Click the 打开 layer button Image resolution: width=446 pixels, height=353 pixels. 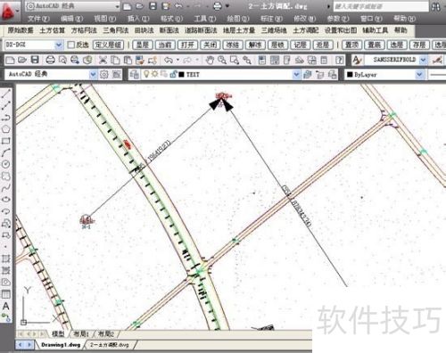187,45
